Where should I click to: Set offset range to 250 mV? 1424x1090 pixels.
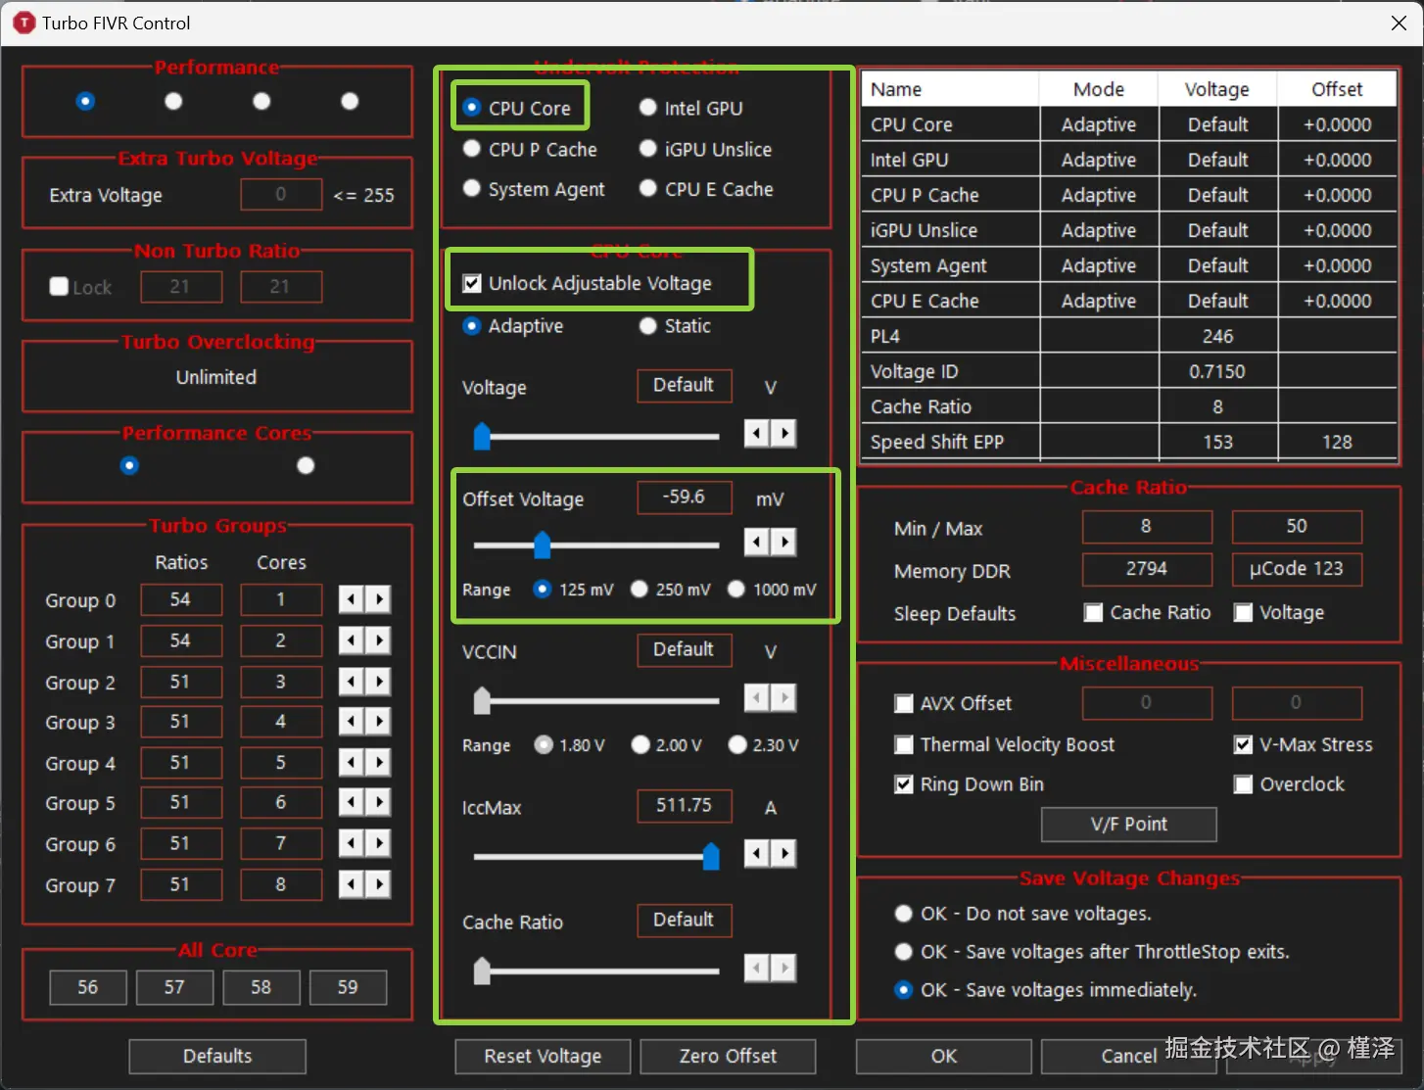[x=640, y=590]
